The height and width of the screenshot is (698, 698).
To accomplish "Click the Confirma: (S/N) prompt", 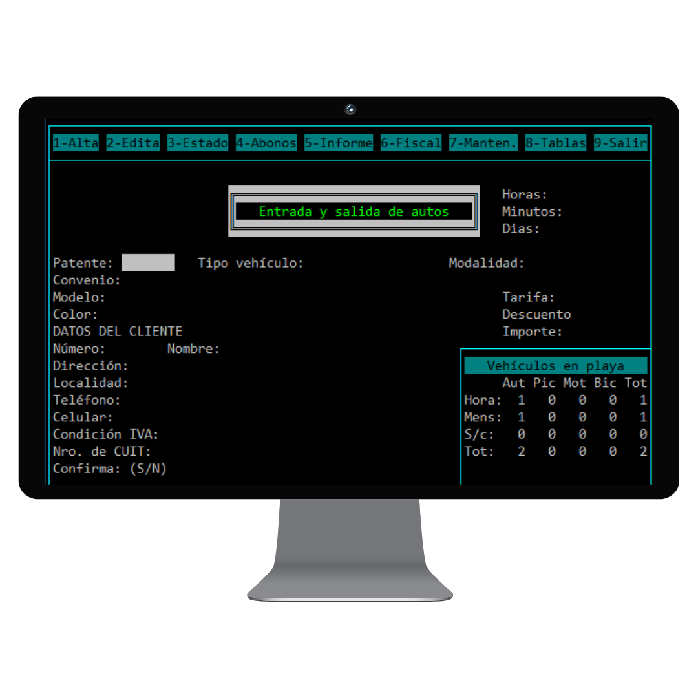I will tap(110, 469).
